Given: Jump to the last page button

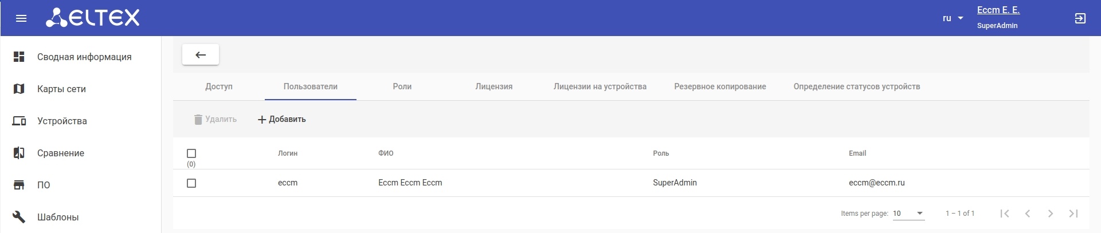Looking at the screenshot, I should (x=1073, y=214).
